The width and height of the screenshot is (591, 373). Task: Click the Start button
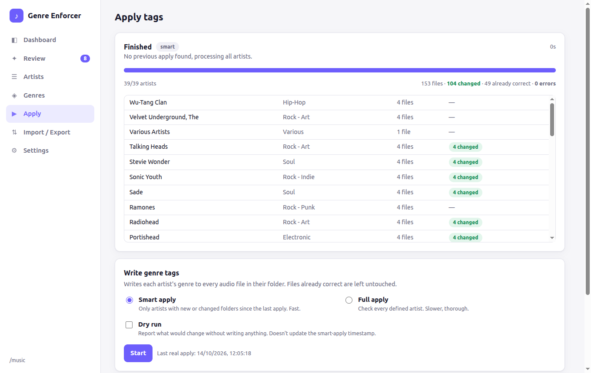pyautogui.click(x=138, y=353)
